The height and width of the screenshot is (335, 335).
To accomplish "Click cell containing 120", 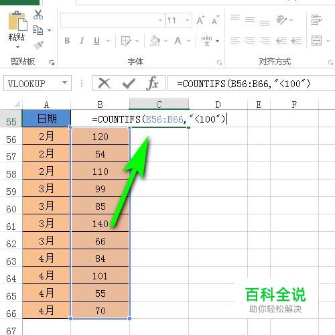I will click(x=100, y=136).
